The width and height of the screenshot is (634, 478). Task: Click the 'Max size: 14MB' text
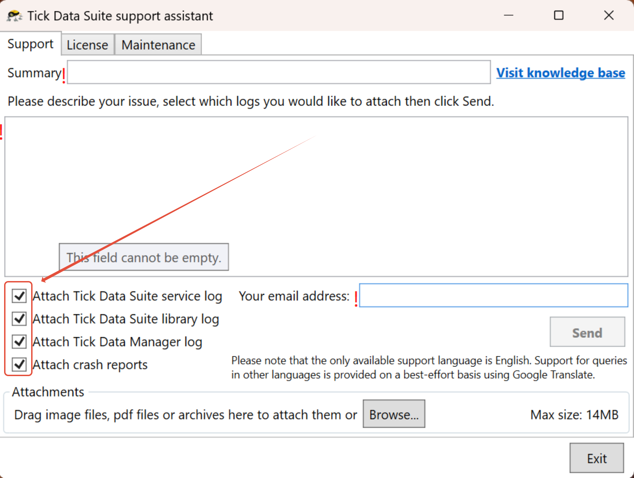(574, 415)
